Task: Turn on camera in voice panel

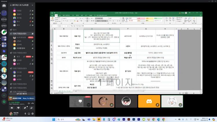Action: coord(12,108)
